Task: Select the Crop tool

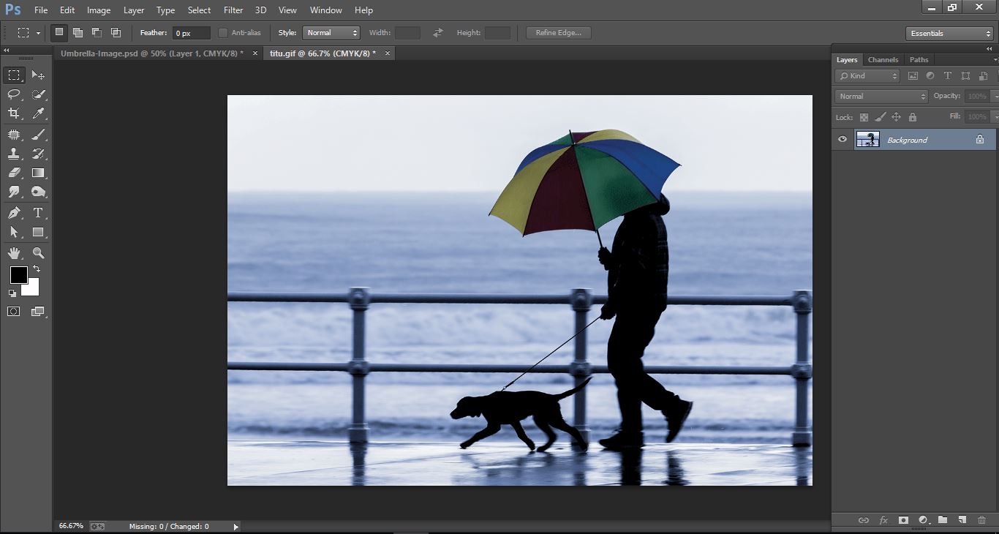Action: pyautogui.click(x=13, y=113)
